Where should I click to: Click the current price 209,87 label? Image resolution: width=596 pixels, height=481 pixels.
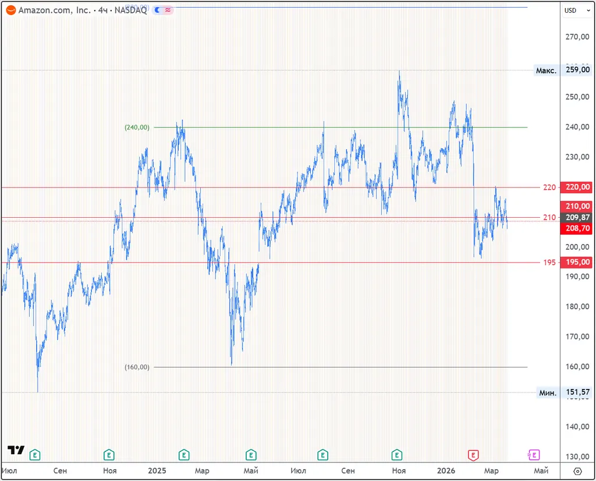click(576, 217)
